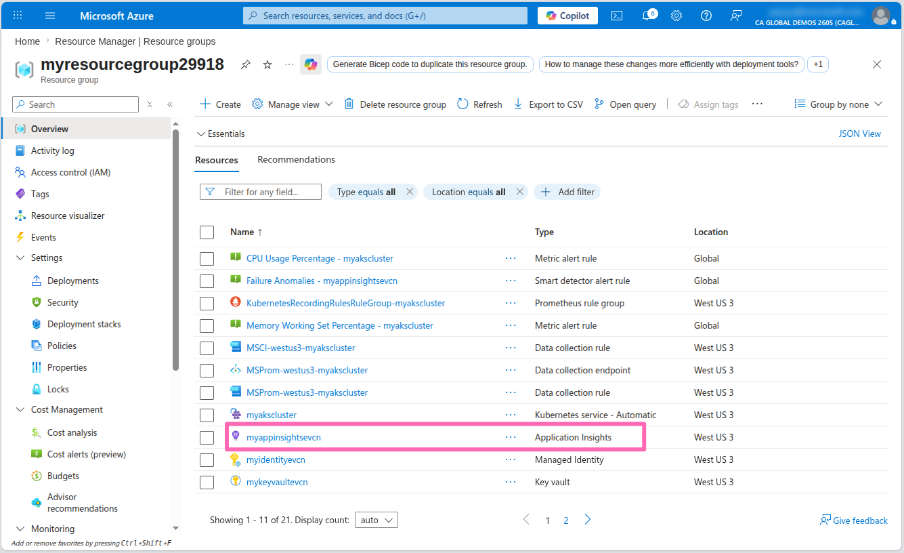This screenshot has width=904, height=553.
Task: Collapse the sidebar with double chevron
Action: (170, 104)
